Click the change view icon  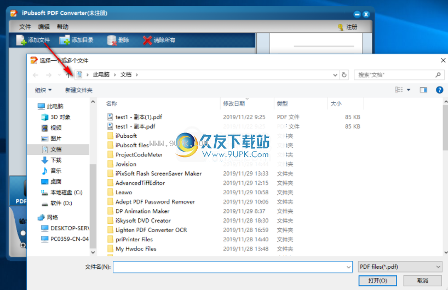click(x=399, y=90)
